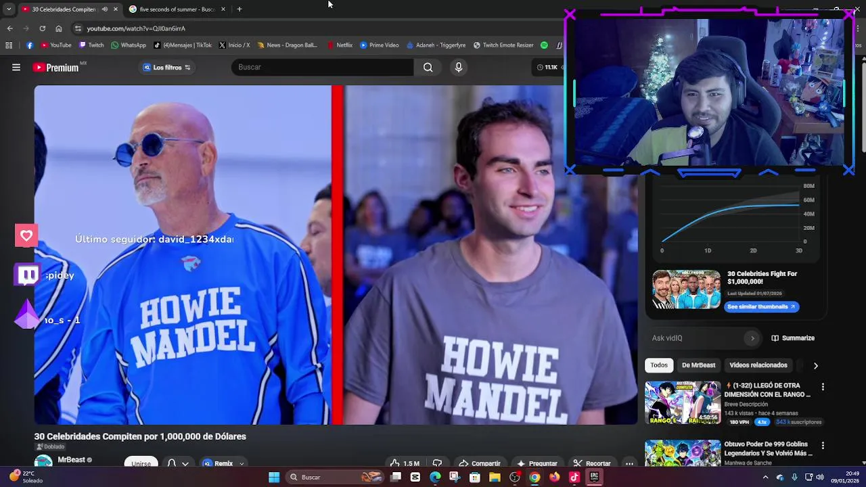Start voice search with the microphone icon
866x487 pixels.
click(459, 67)
